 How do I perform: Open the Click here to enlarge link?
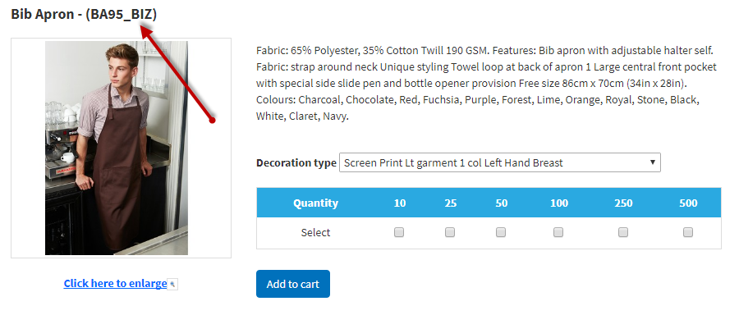(x=116, y=284)
